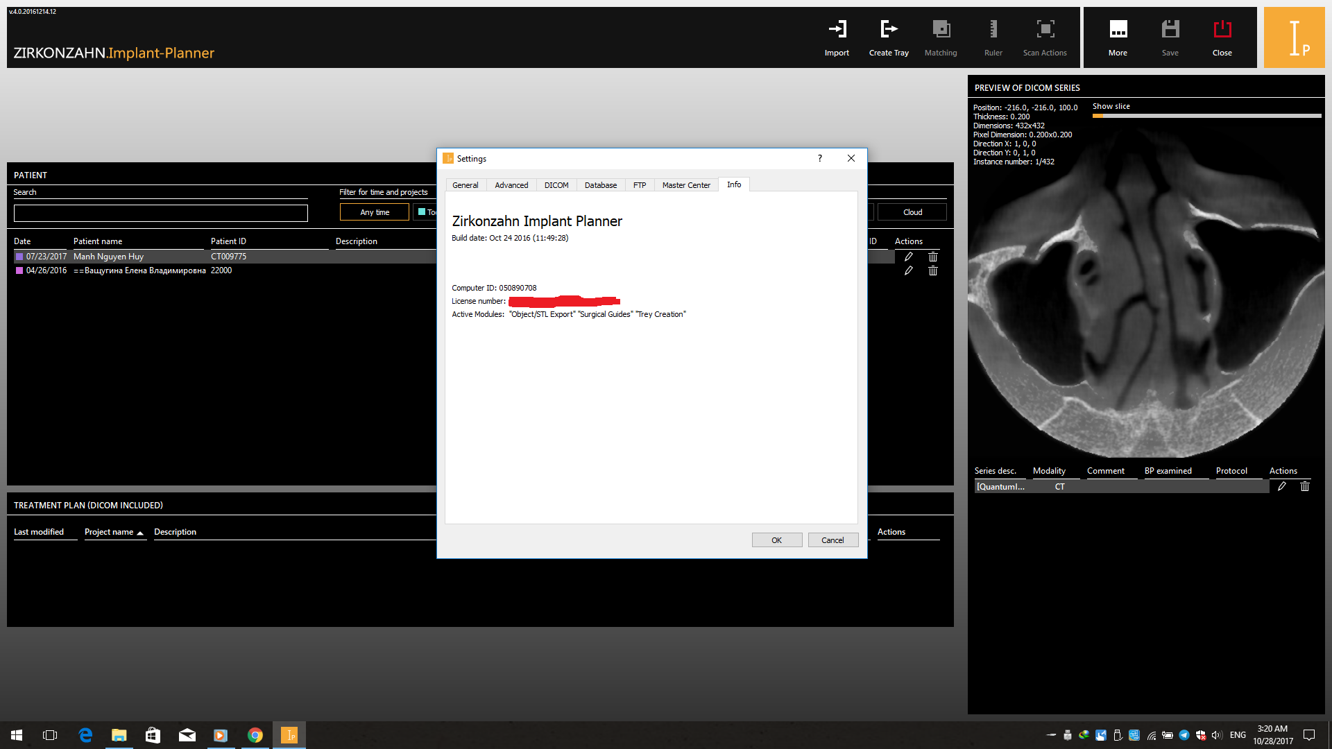Open Windows Start menu
The image size is (1332, 749).
point(17,735)
